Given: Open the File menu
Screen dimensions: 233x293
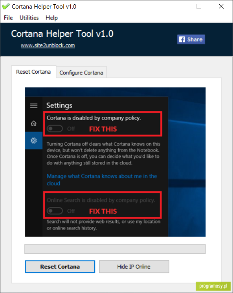Looking at the screenshot, I should click(8, 18).
